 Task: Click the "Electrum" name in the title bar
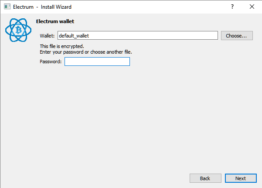coord(23,7)
